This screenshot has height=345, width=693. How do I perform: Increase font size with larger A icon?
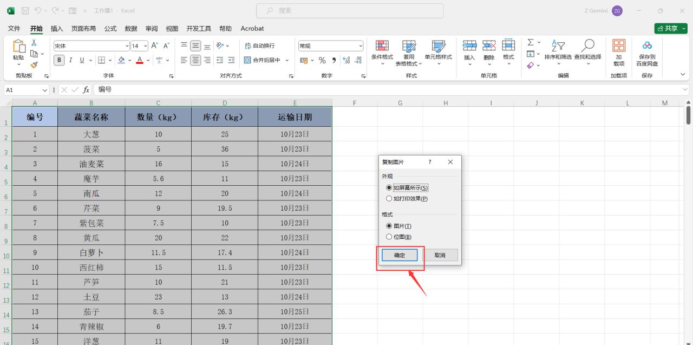[x=155, y=46]
